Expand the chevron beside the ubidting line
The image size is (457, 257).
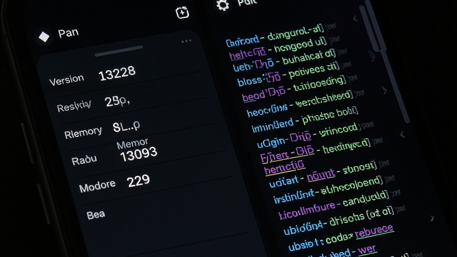pos(432,218)
